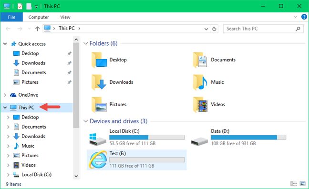
Task: Open the View ribbon tab
Action: (x=65, y=17)
